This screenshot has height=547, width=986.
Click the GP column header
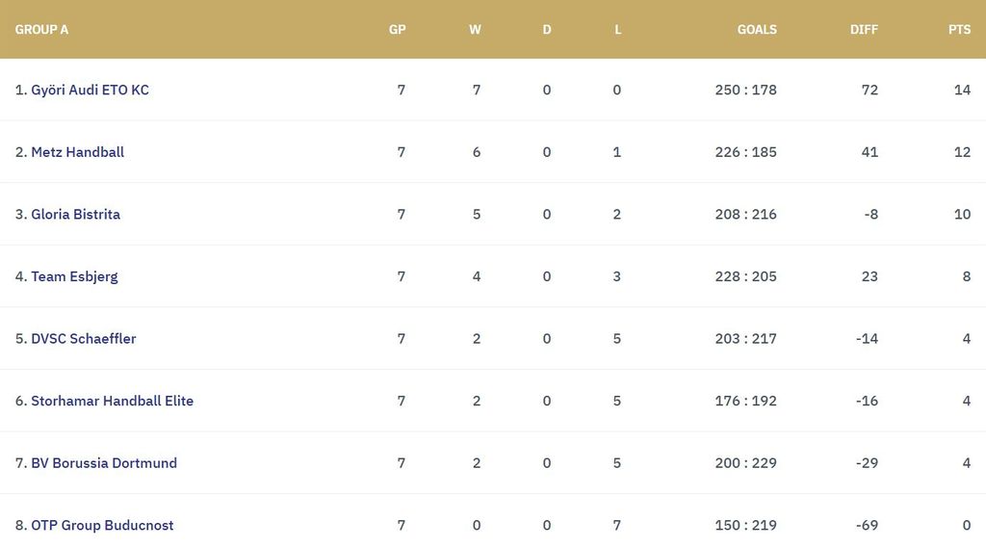point(397,30)
